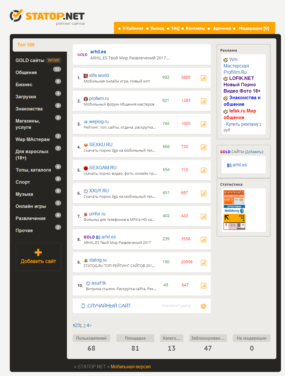Go to Модерация [0] section
This screenshot has height=376, width=285.
[x=254, y=28]
